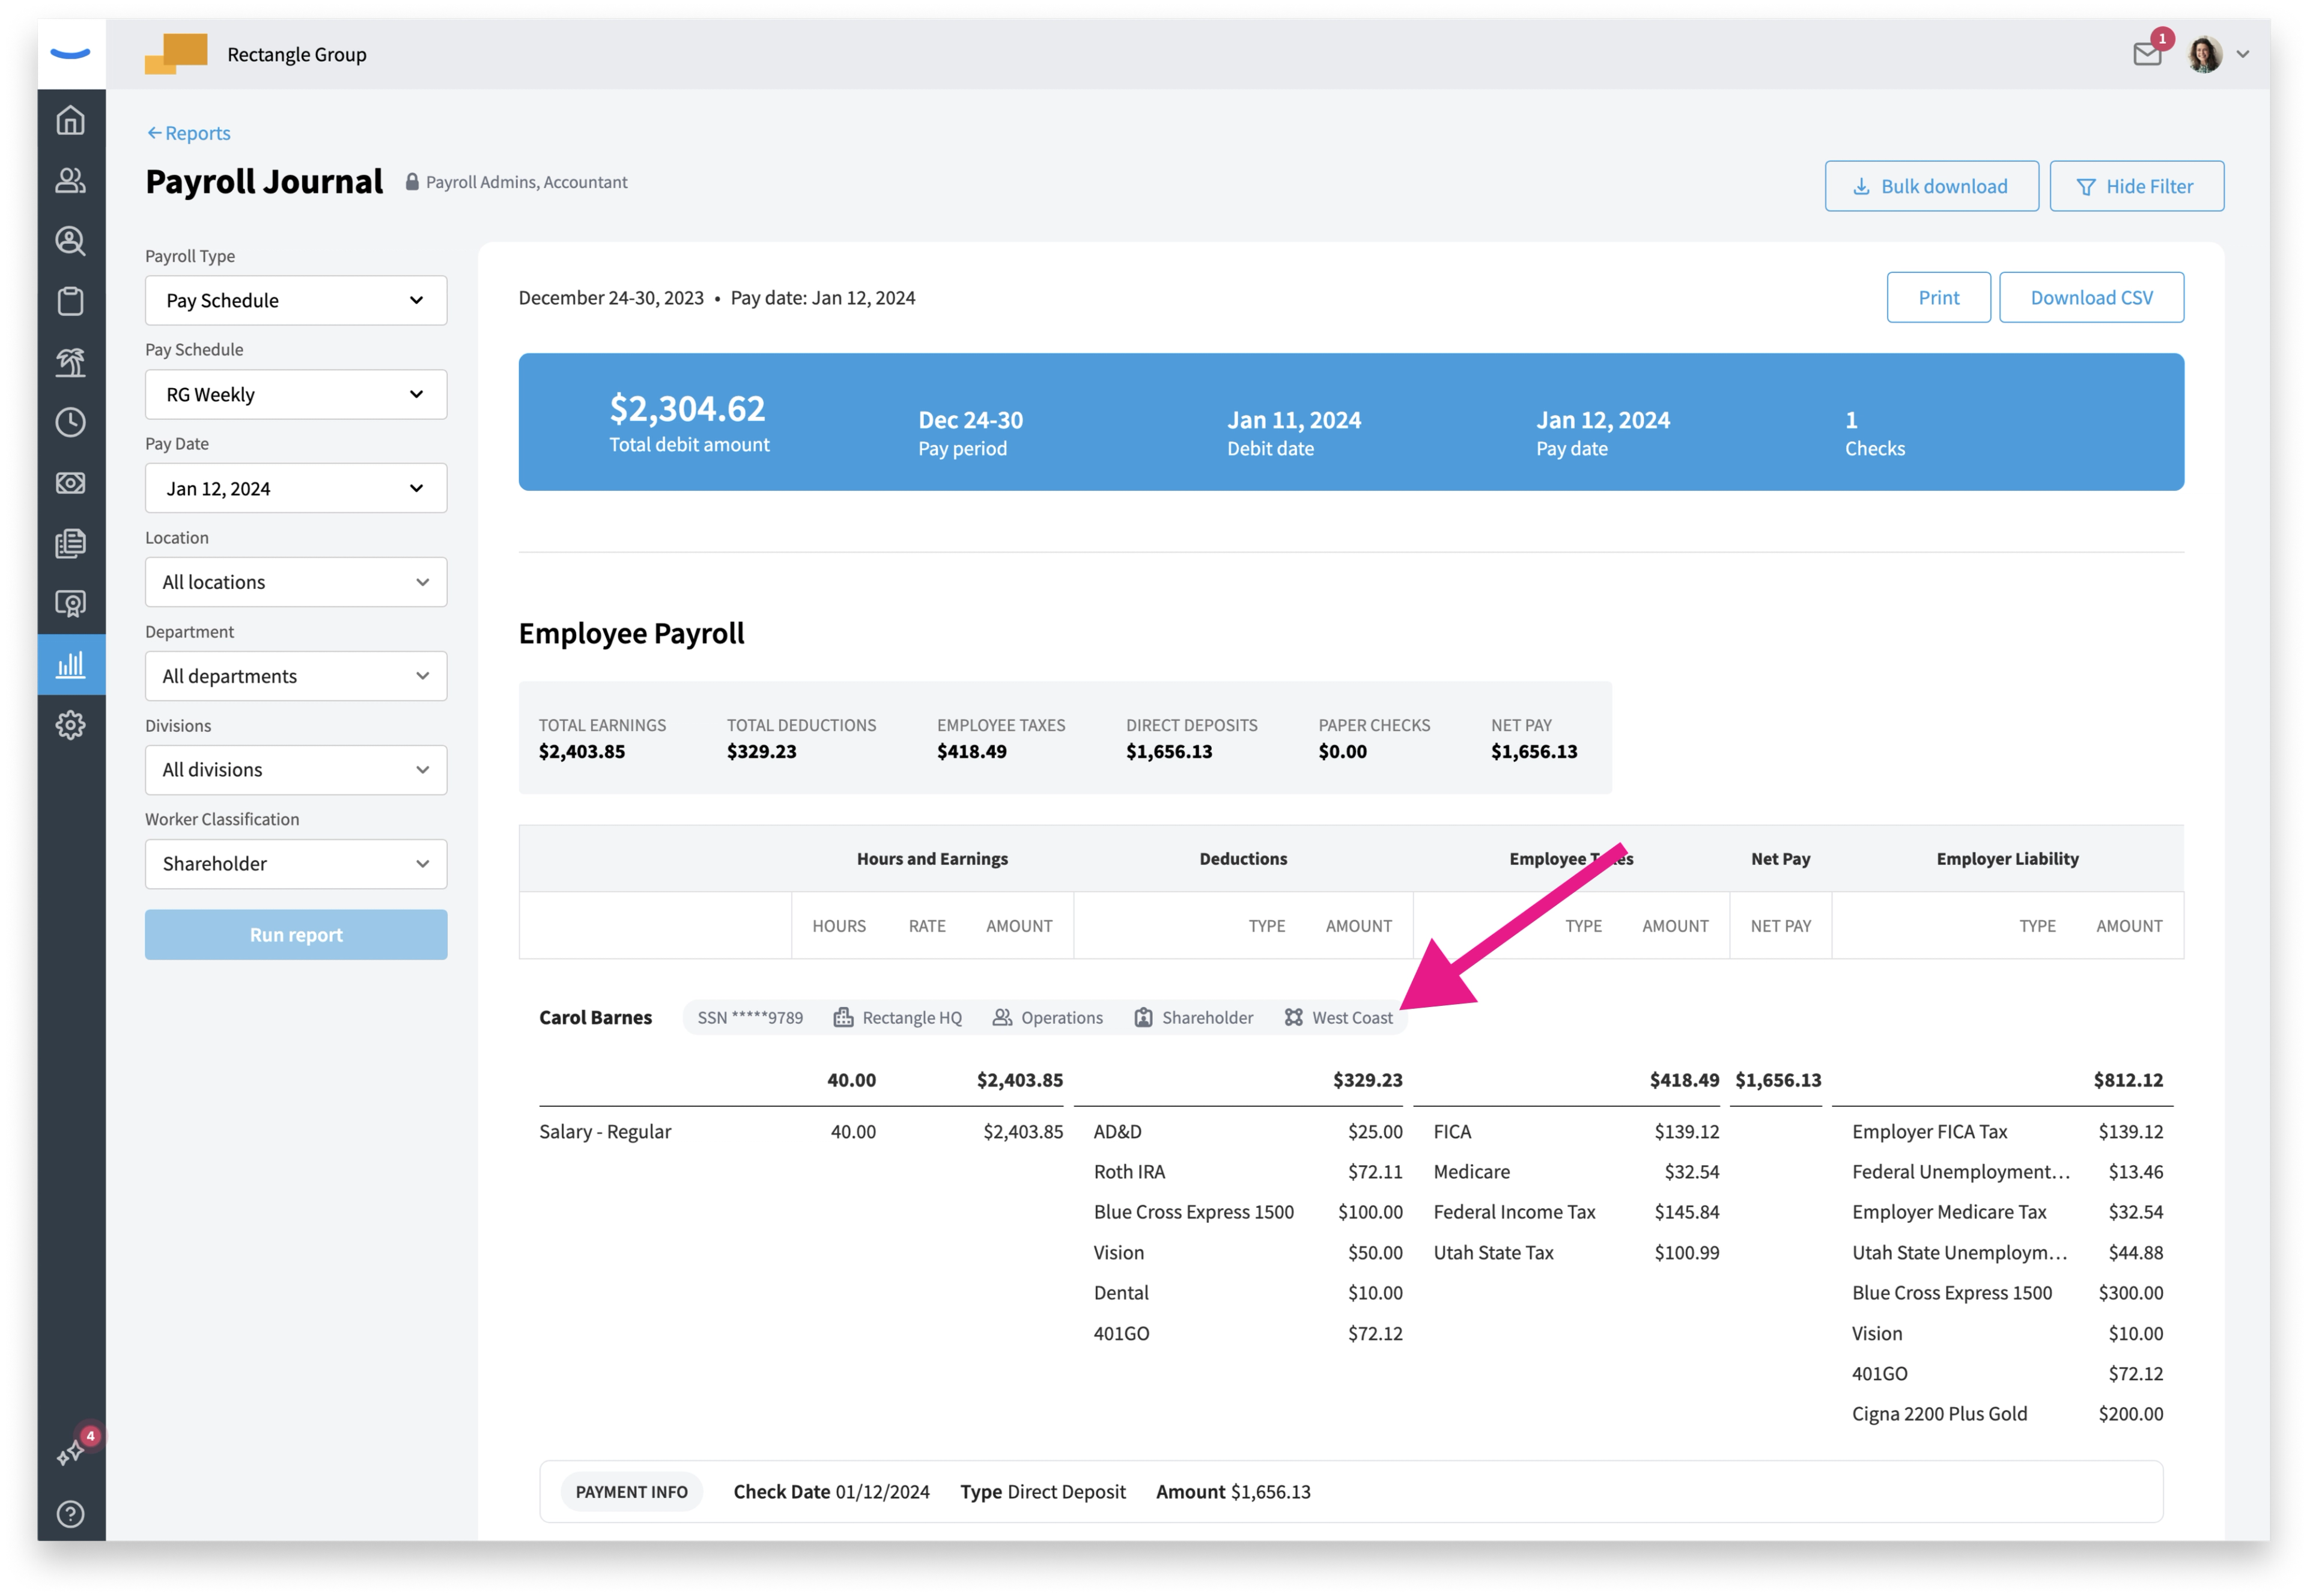Screen dimensions: 2307x1596
Task: Click the Download CSV button
Action: (x=2091, y=297)
